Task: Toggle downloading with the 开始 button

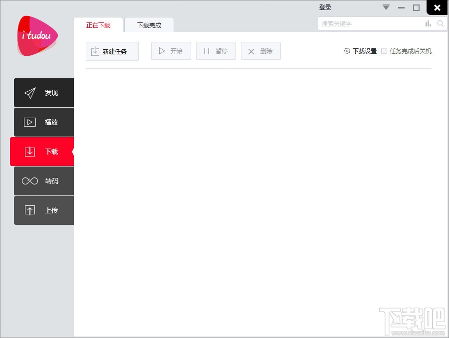Action: pyautogui.click(x=171, y=50)
